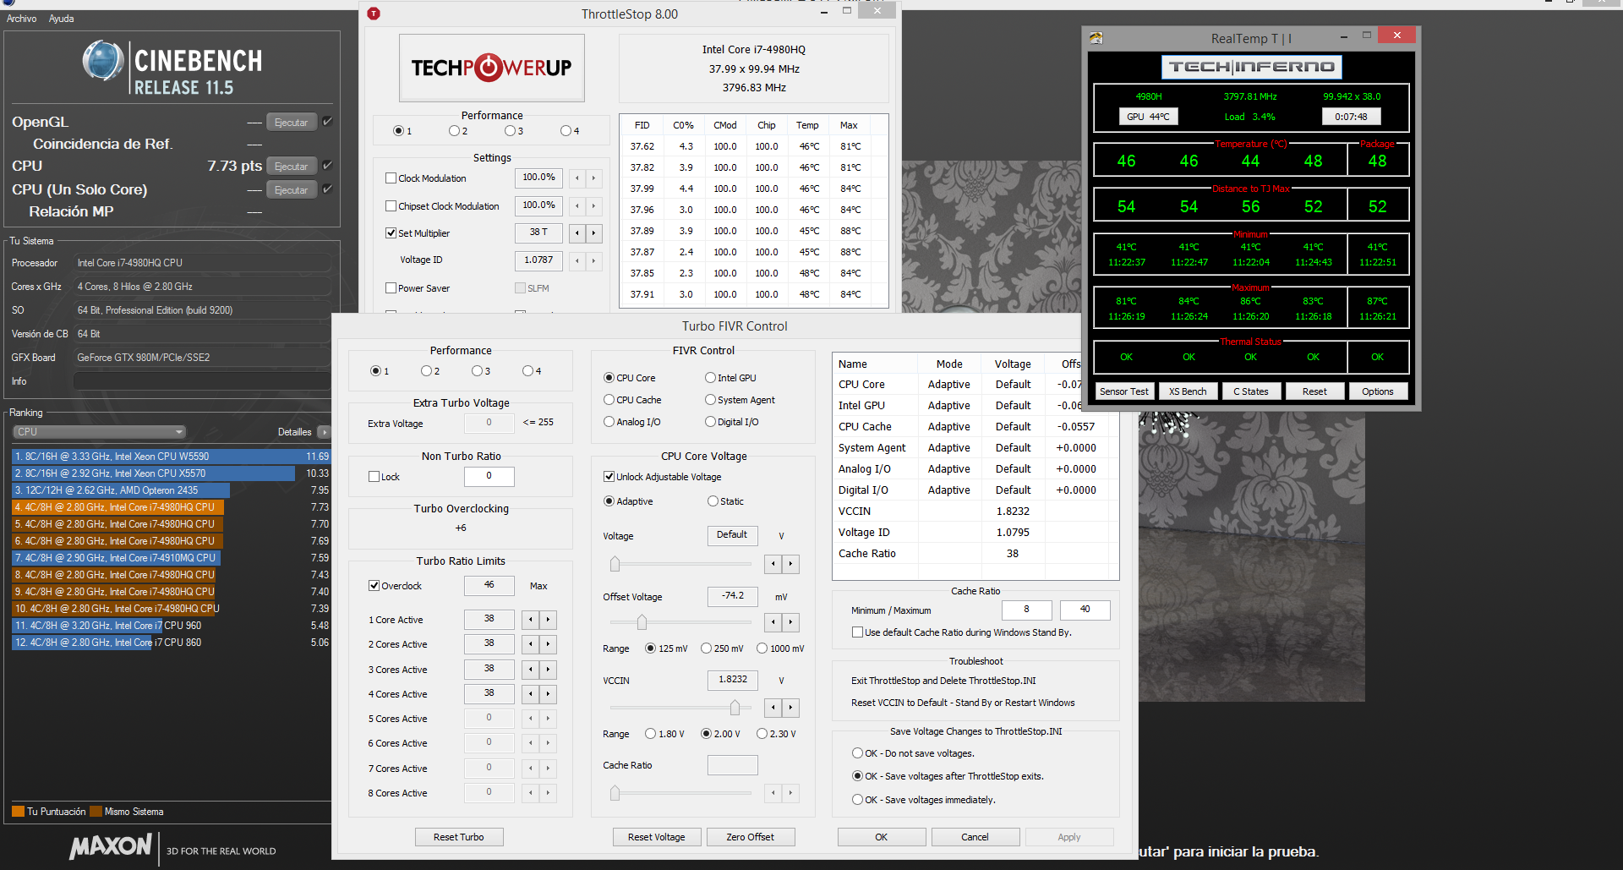Uncheck Unlock Adjustable Voltage
Viewport: 1623px width, 870px height.
point(609,477)
